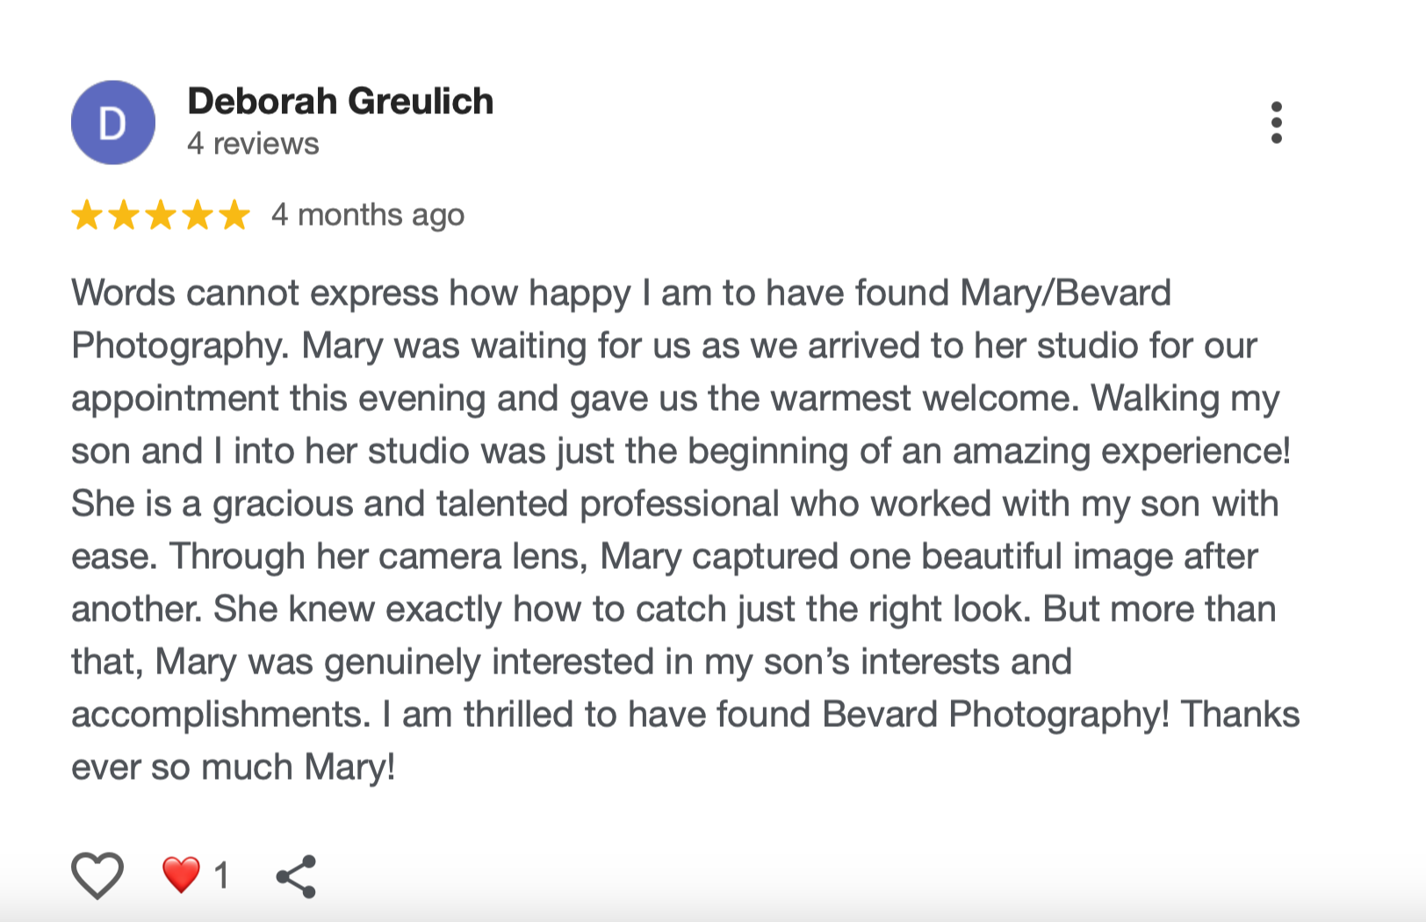The width and height of the screenshot is (1426, 922).
Task: Click the fourth gold rating star
Action: point(198,215)
